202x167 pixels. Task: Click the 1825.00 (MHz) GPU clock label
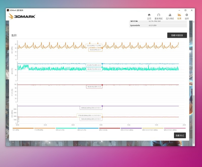tap(91, 119)
